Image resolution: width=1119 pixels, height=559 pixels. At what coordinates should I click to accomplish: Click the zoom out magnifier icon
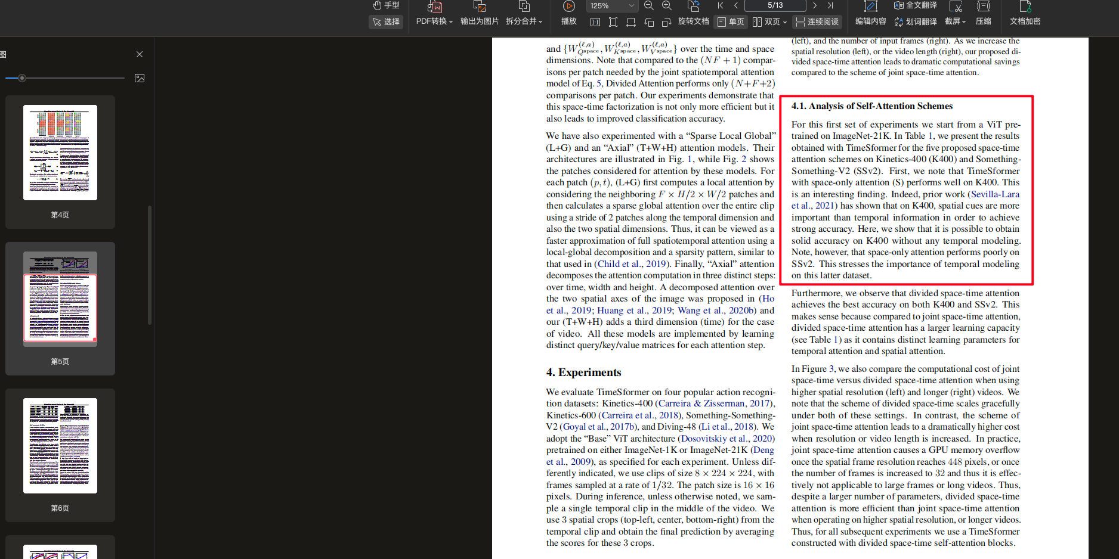(x=649, y=6)
